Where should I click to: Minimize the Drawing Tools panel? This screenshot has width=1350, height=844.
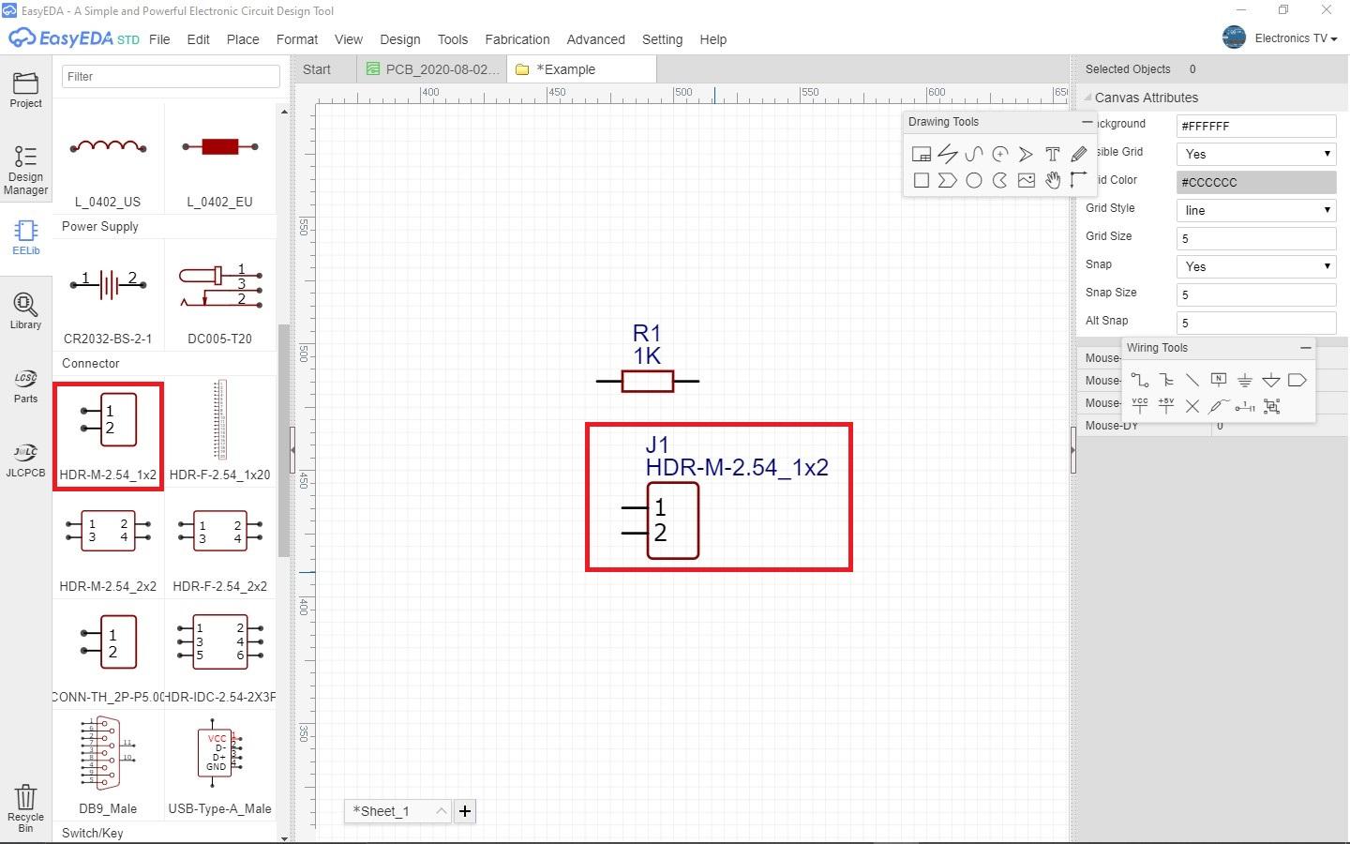1087,122
